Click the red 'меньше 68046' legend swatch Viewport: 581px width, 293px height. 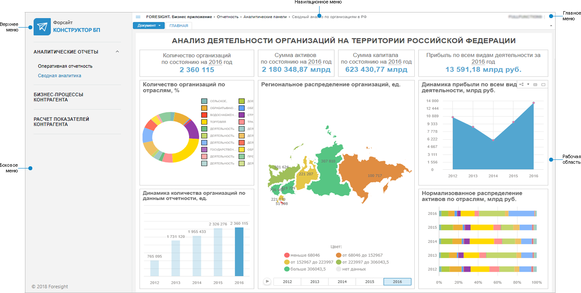(x=287, y=255)
